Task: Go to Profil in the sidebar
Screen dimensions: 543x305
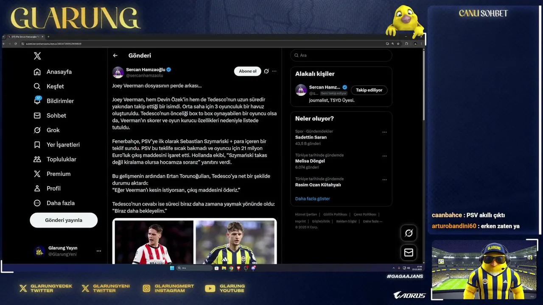Action: tap(47, 189)
